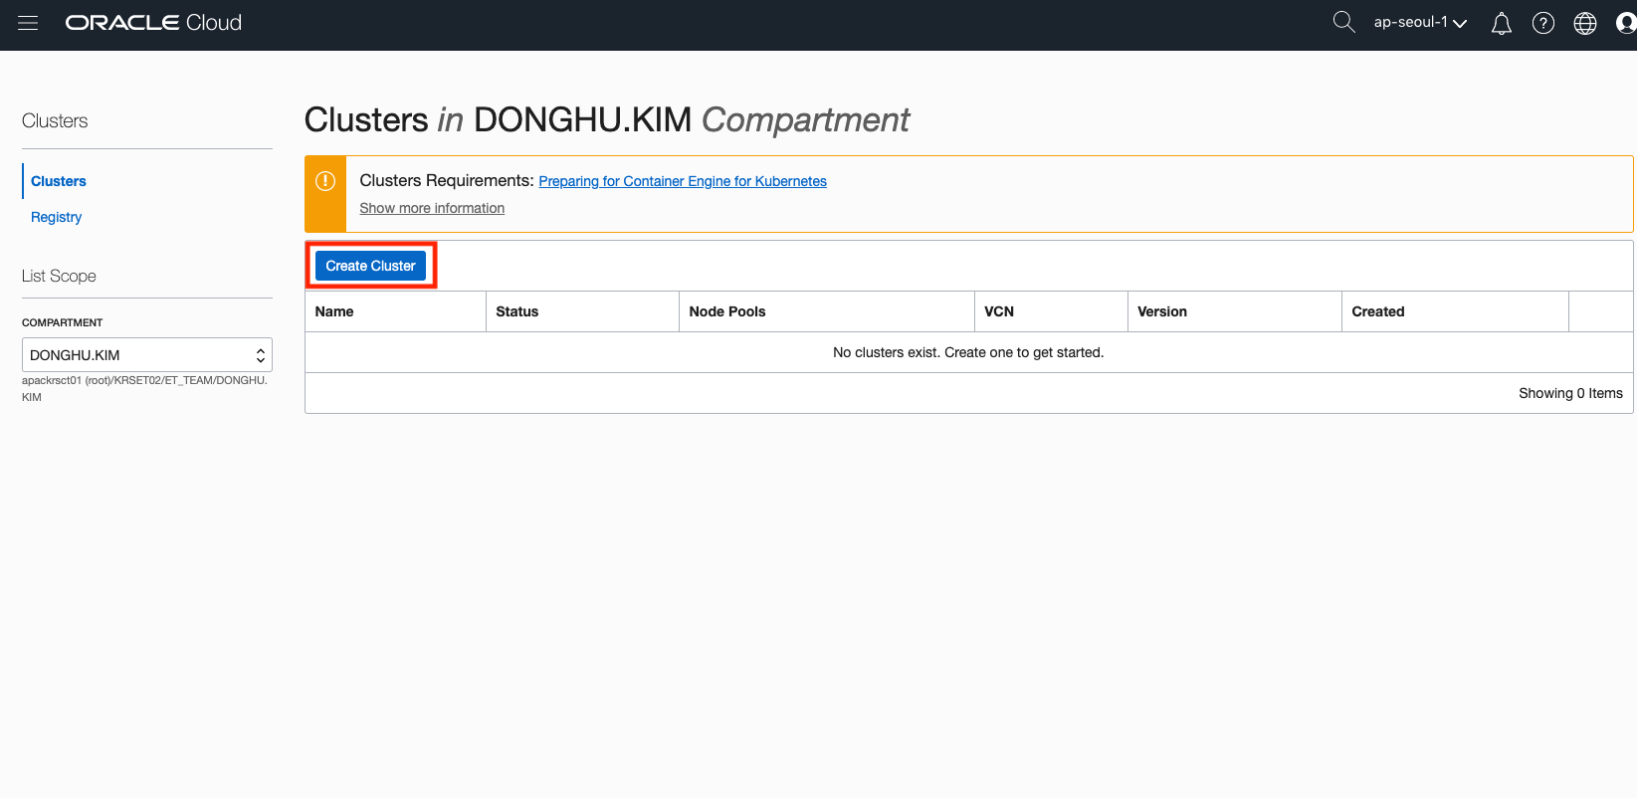Open the hamburger navigation menu
The width and height of the screenshot is (1637, 798).
coord(28,23)
